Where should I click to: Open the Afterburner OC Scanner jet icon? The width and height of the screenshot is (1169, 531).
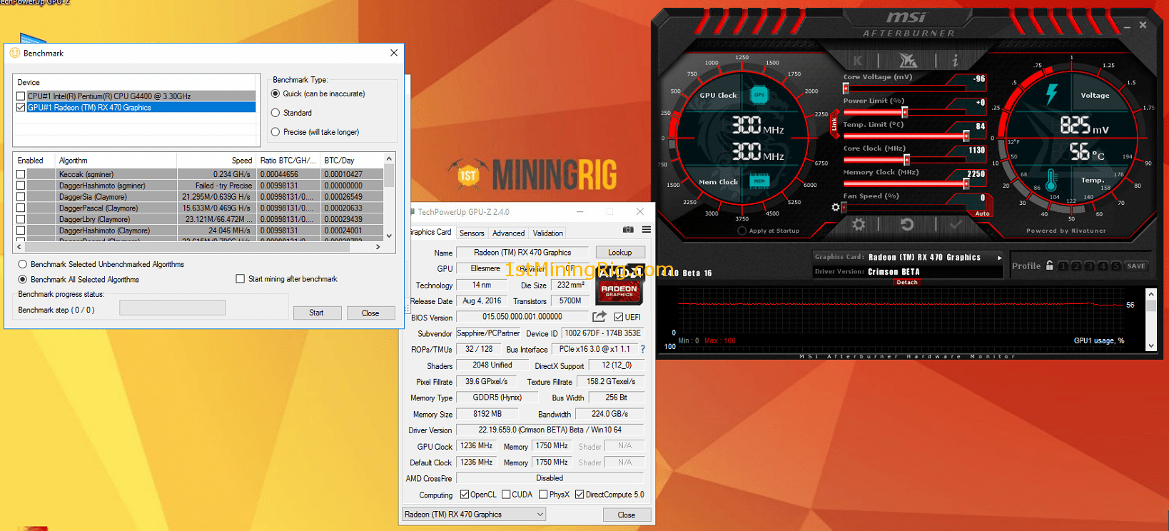(908, 61)
